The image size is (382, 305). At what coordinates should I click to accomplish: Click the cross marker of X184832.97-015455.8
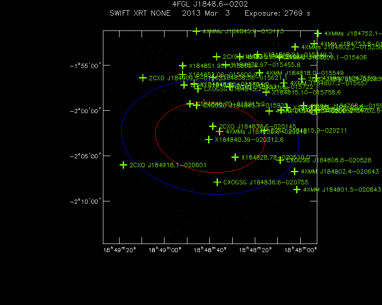click(x=226, y=65)
